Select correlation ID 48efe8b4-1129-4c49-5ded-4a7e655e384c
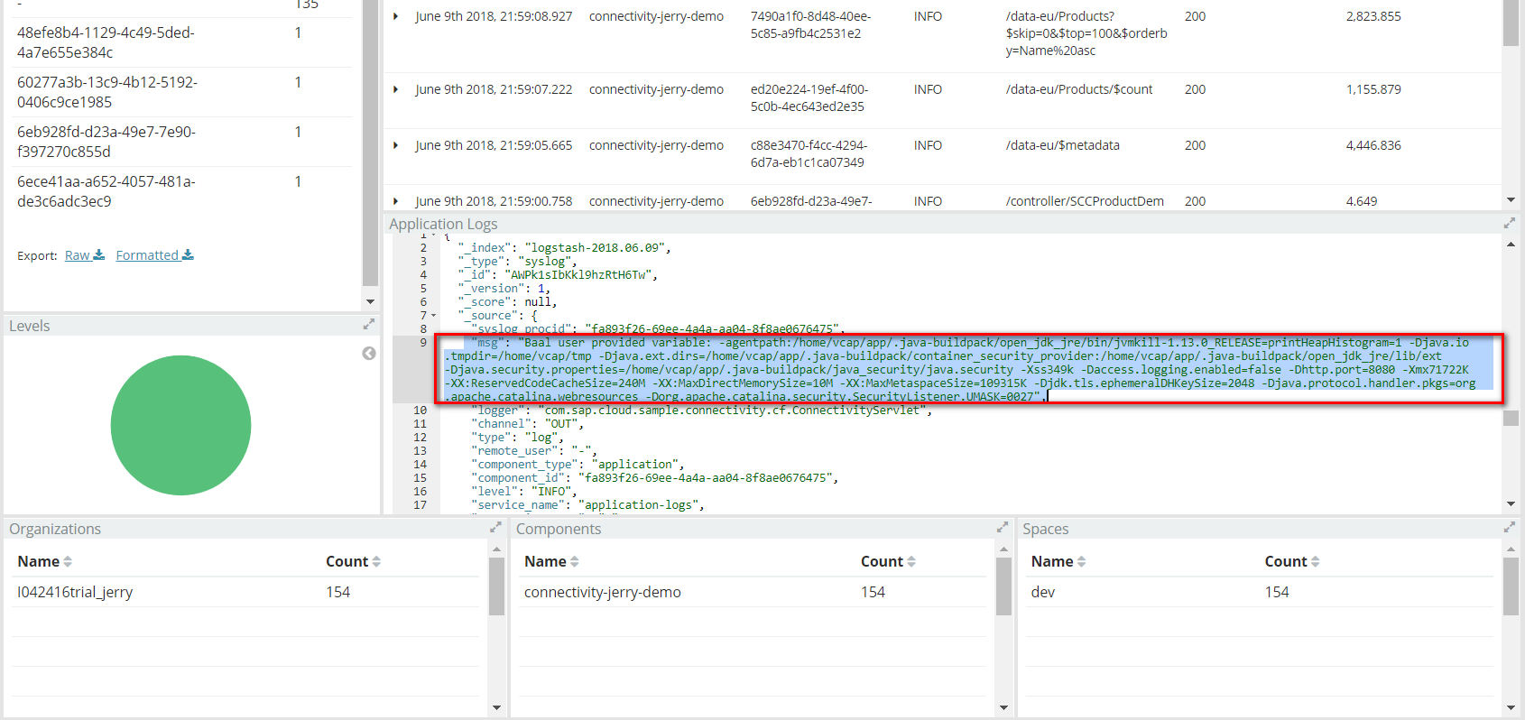 pyautogui.click(x=106, y=42)
